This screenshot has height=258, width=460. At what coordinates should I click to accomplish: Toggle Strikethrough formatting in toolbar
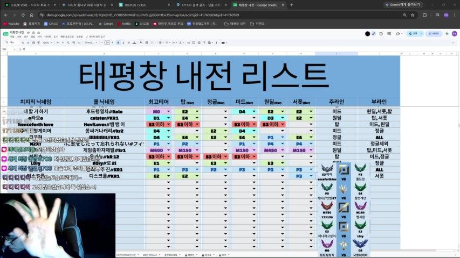point(129,42)
